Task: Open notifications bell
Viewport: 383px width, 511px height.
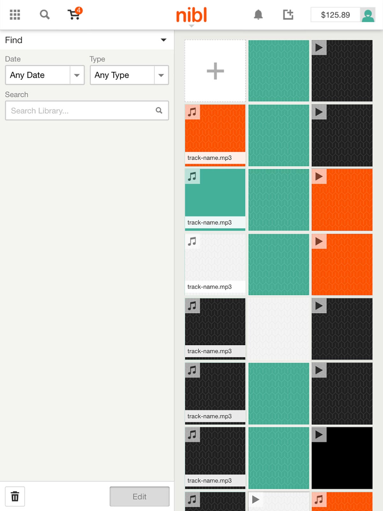Action: (258, 15)
